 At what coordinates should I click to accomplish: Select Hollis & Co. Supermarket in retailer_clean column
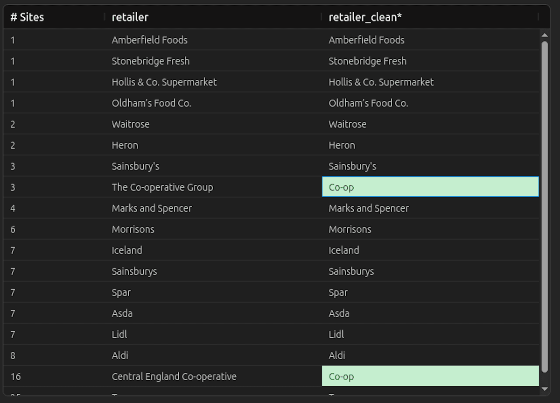pos(381,82)
